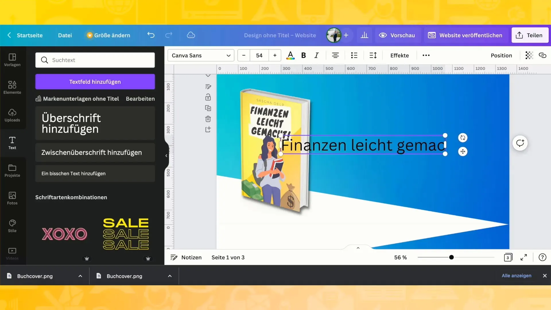The width and height of the screenshot is (551, 310).
Task: Click page notes pencil icon
Action: 208,87
